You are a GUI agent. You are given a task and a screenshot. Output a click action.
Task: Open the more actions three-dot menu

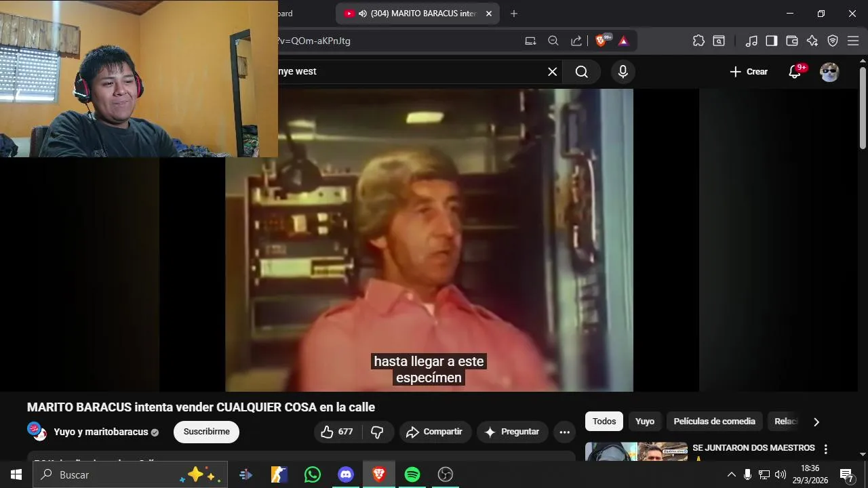564,432
